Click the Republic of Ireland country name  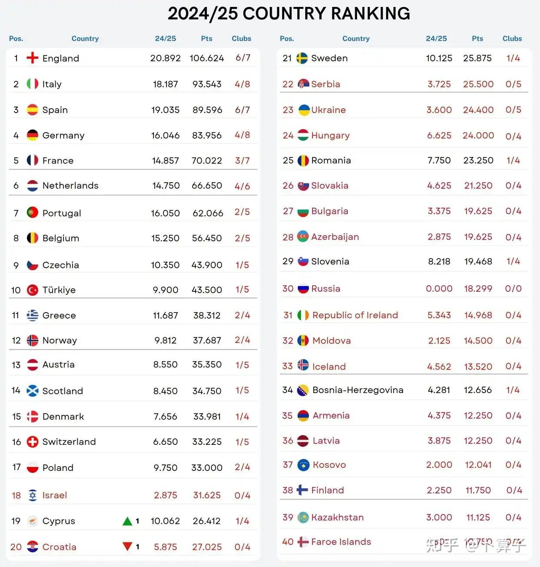coord(355,315)
